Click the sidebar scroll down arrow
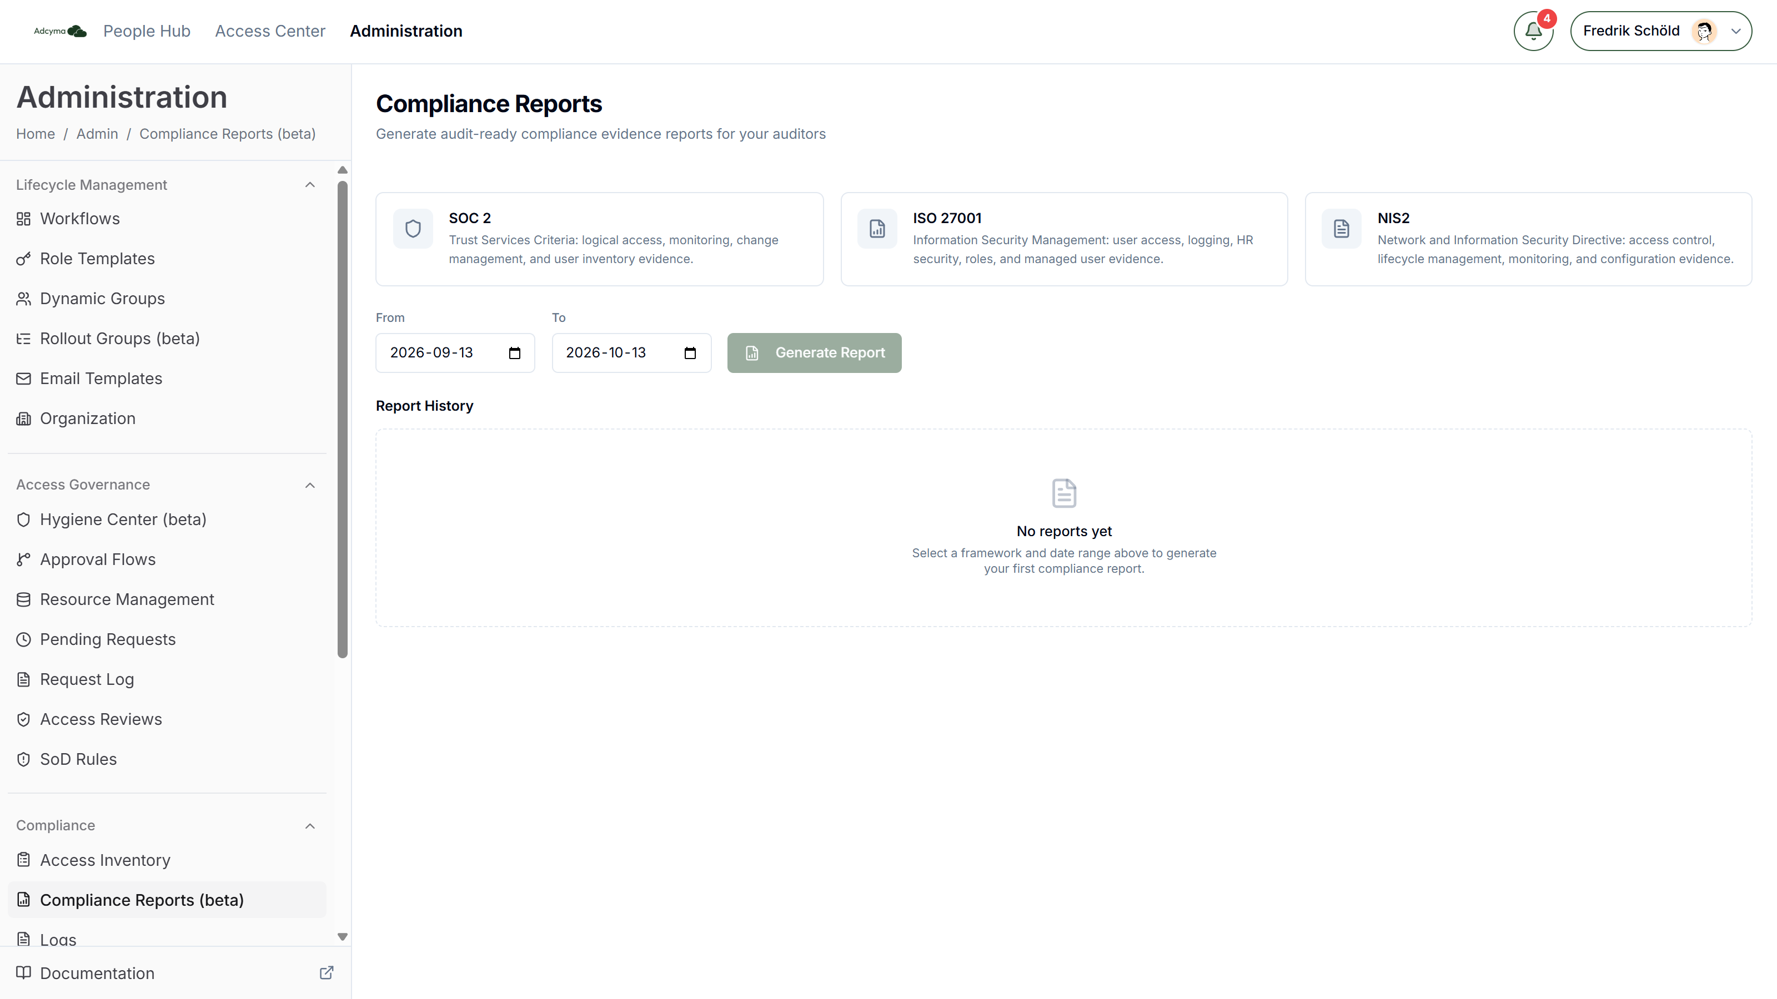The height and width of the screenshot is (999, 1777). coord(342,936)
